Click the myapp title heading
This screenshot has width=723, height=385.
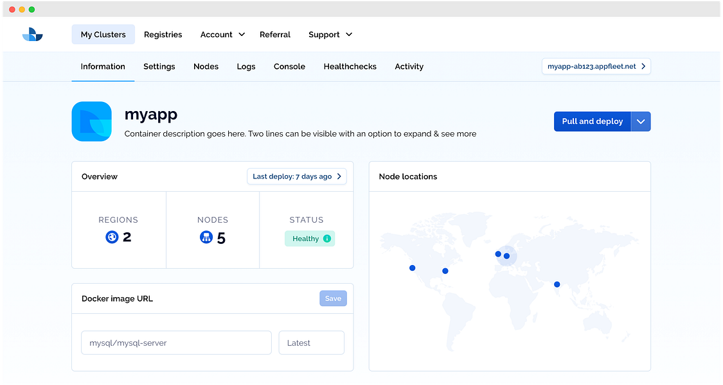pyautogui.click(x=151, y=114)
